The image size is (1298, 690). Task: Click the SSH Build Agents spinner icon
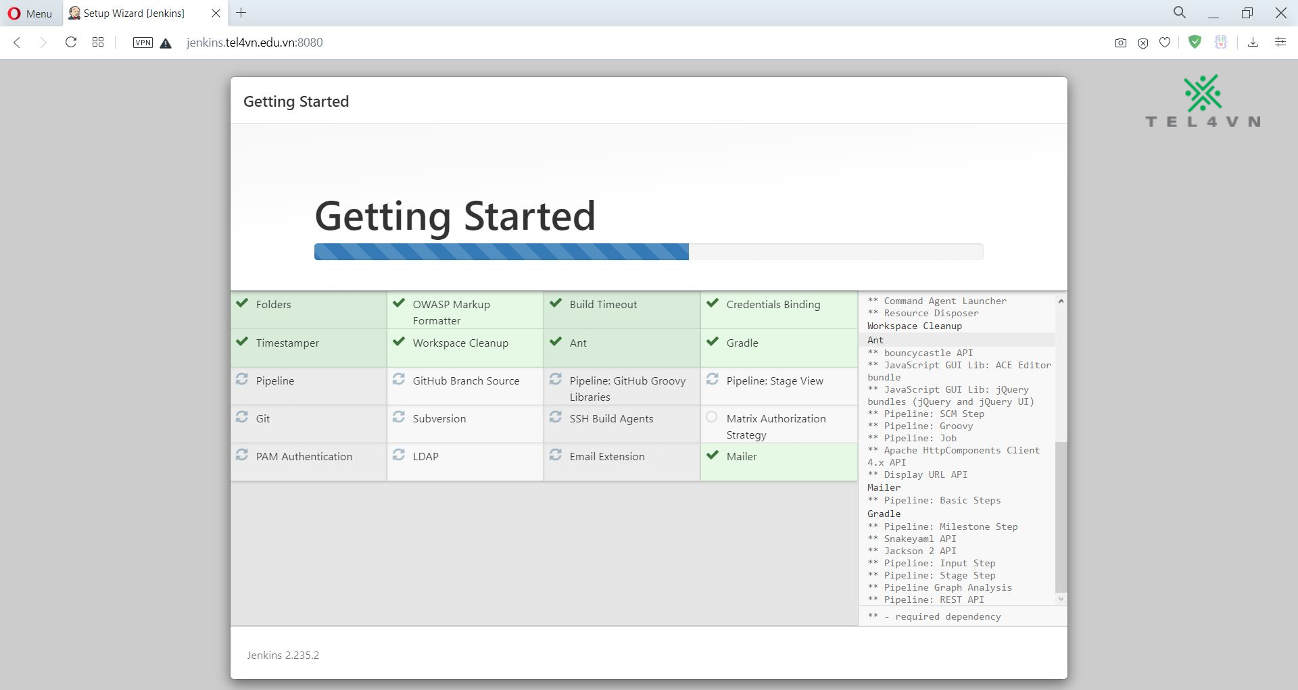pyautogui.click(x=556, y=417)
